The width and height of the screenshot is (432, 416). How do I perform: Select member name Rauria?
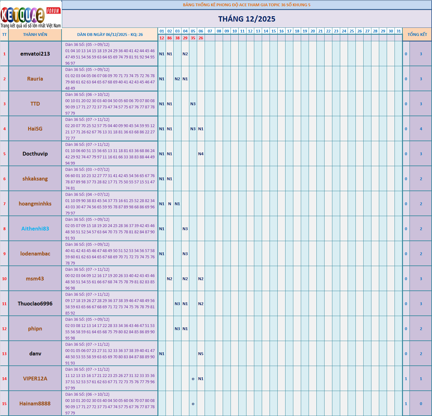pyautogui.click(x=35, y=79)
